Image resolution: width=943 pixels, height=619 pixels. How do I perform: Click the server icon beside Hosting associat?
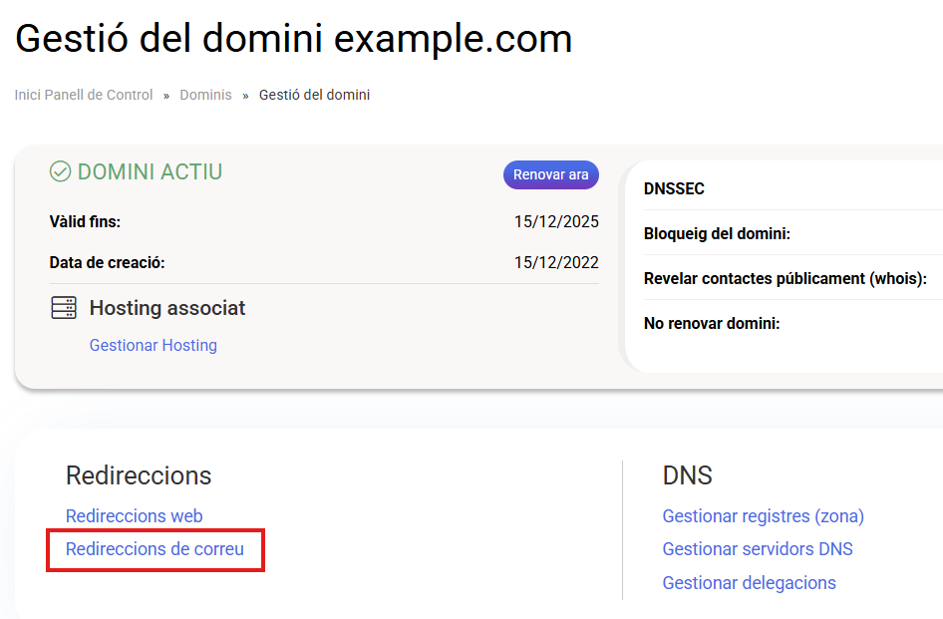[64, 308]
